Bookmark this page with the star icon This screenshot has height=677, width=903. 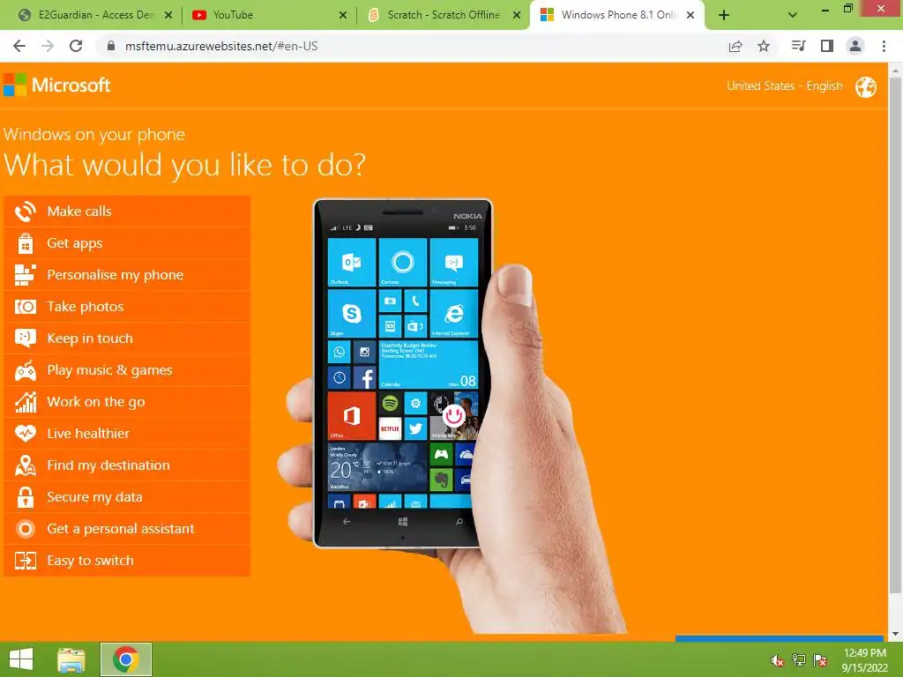pos(764,46)
